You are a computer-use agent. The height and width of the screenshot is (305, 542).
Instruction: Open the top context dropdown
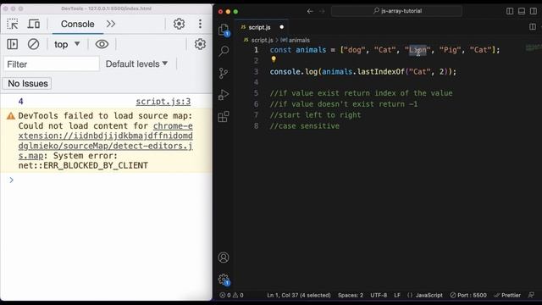coord(67,44)
